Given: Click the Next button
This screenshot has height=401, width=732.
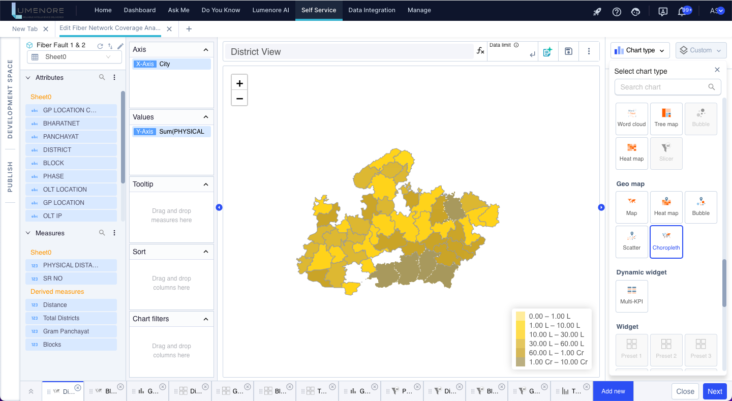Looking at the screenshot, I should click(x=715, y=391).
